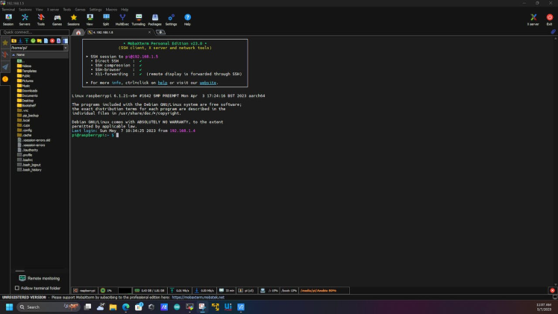Click the attachment paperclip icon
The width and height of the screenshot is (558, 314).
pyautogui.click(x=553, y=32)
